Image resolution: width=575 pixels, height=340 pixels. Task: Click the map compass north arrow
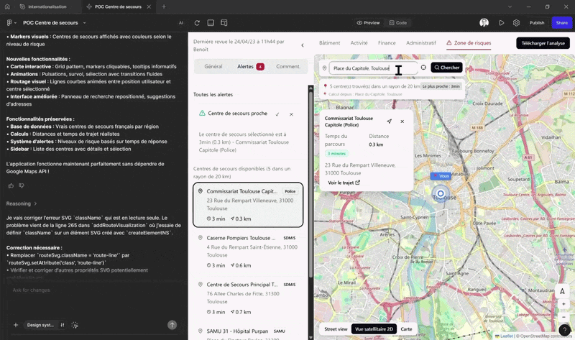pyautogui.click(x=562, y=292)
